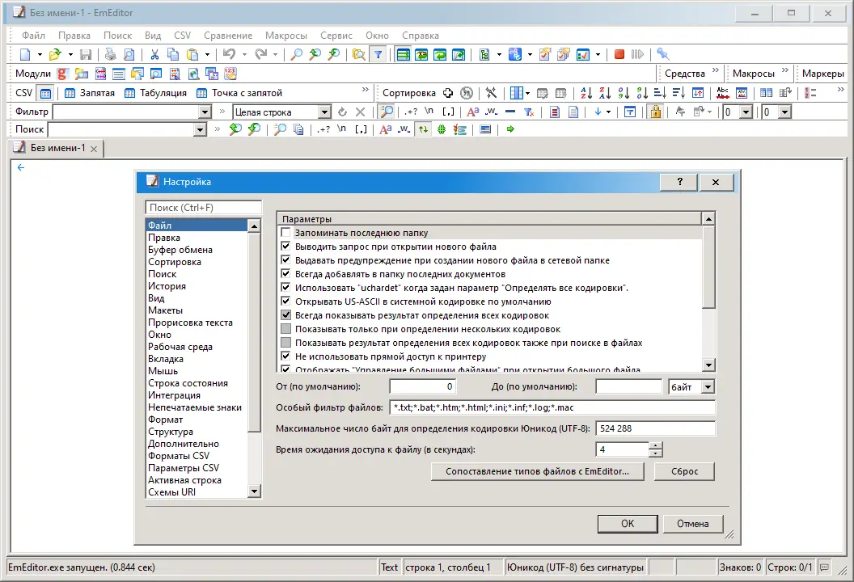Open the Поиск combo box dropdown arrow

click(x=201, y=129)
